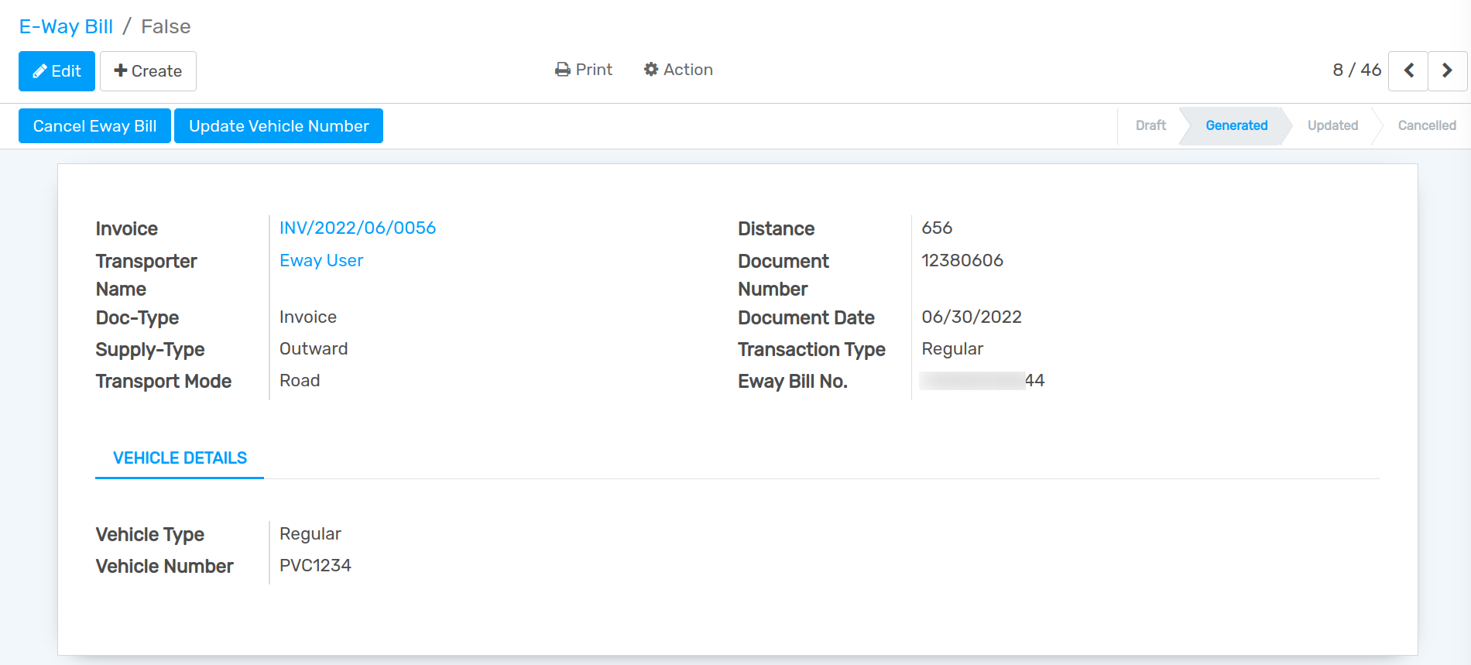Switch to the Vehicle Details tab
Image resolution: width=1471 pixels, height=665 pixels.
coord(180,458)
